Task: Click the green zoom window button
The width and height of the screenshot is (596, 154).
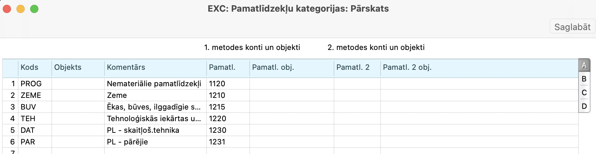Action: point(34,9)
